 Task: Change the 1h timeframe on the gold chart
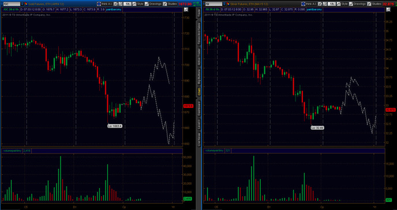127,4
